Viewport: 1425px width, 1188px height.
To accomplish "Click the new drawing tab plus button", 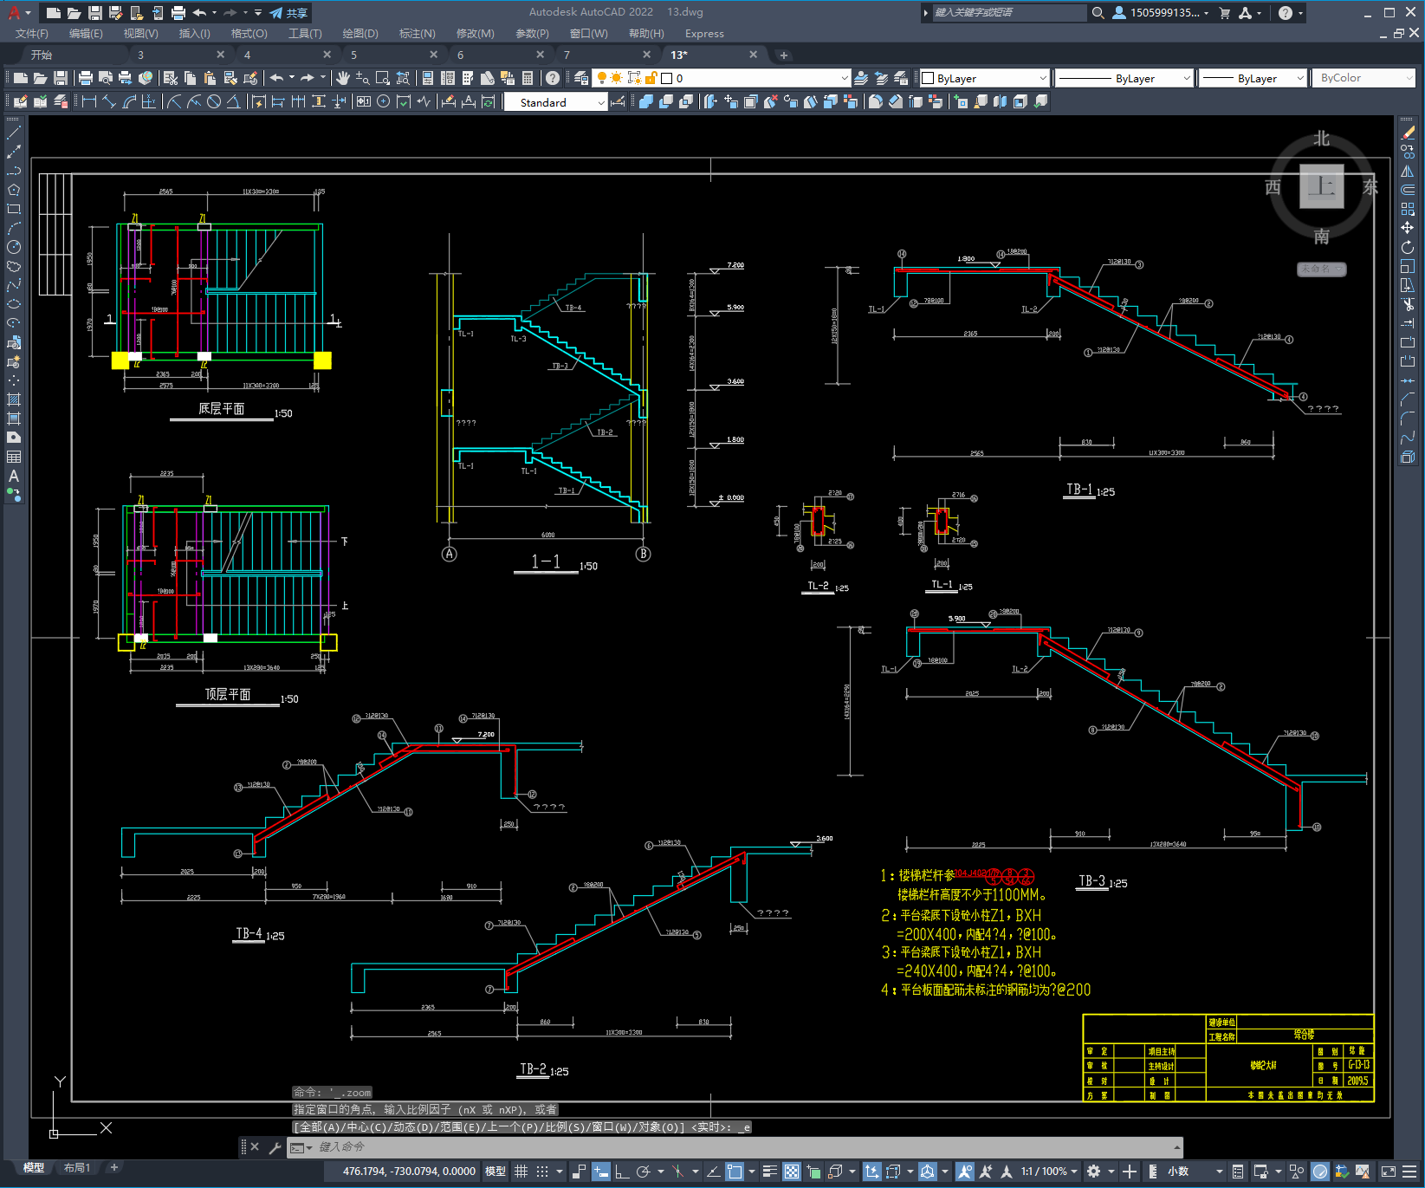I will pos(784,55).
